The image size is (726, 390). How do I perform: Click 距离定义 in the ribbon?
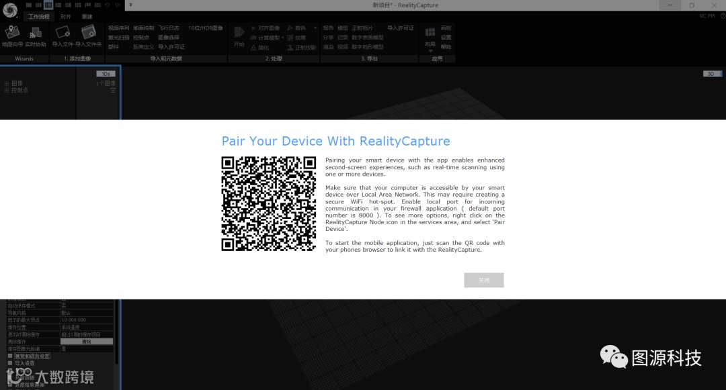click(144, 47)
